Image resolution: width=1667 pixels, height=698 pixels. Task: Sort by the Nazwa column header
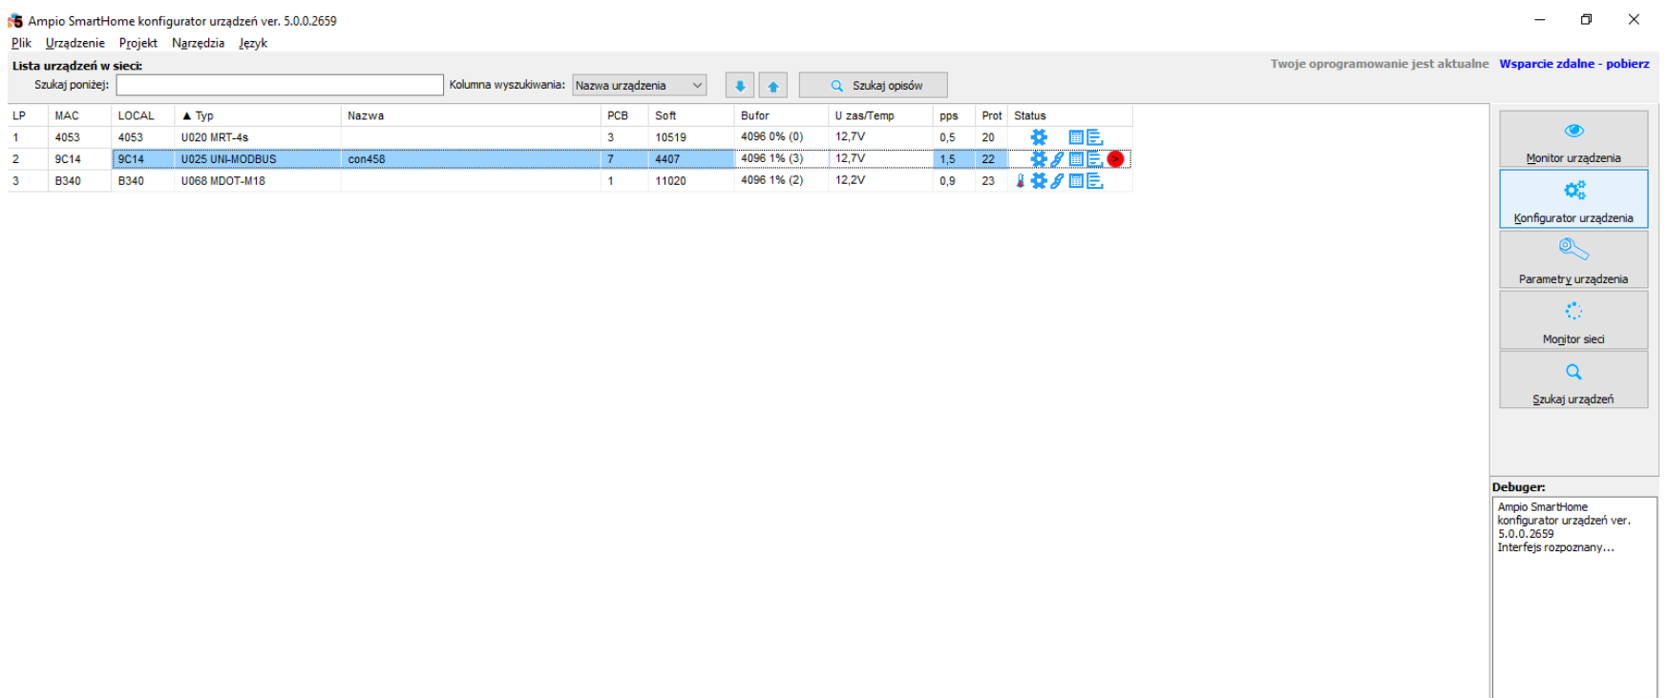tap(471, 115)
